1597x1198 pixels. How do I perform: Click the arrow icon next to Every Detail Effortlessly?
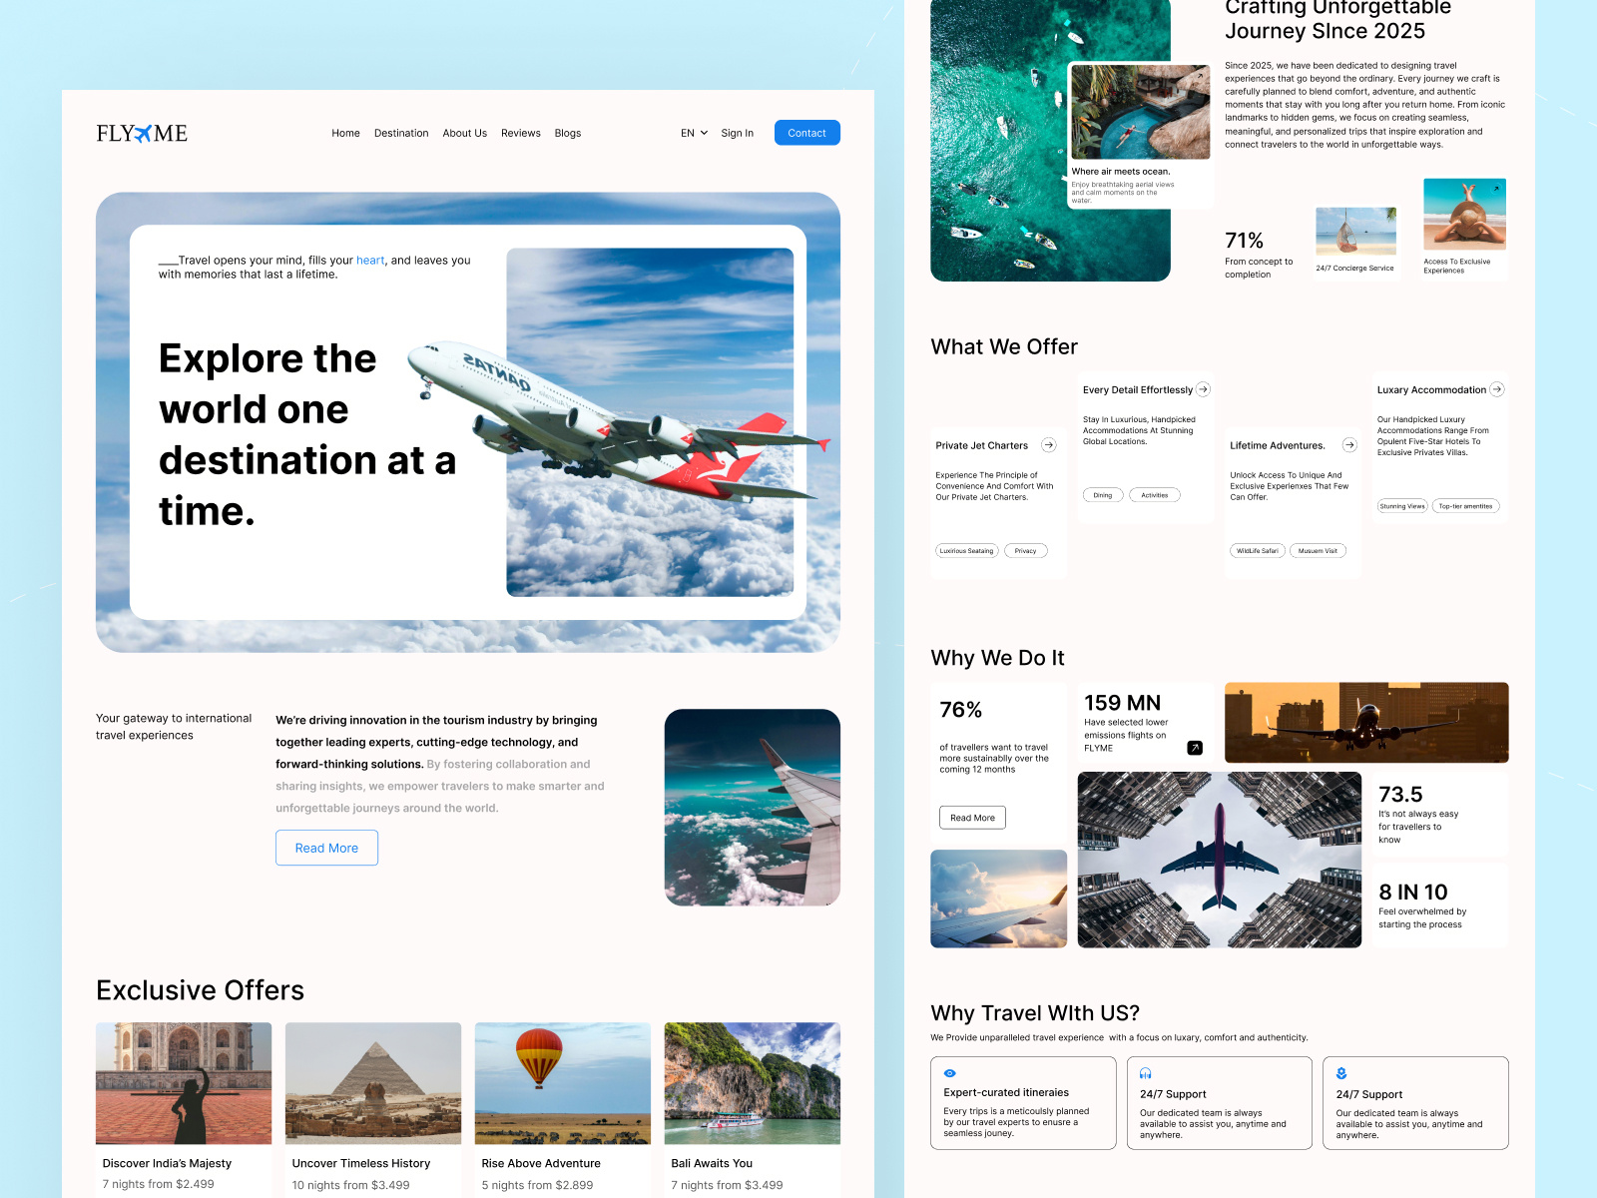pos(1203,389)
